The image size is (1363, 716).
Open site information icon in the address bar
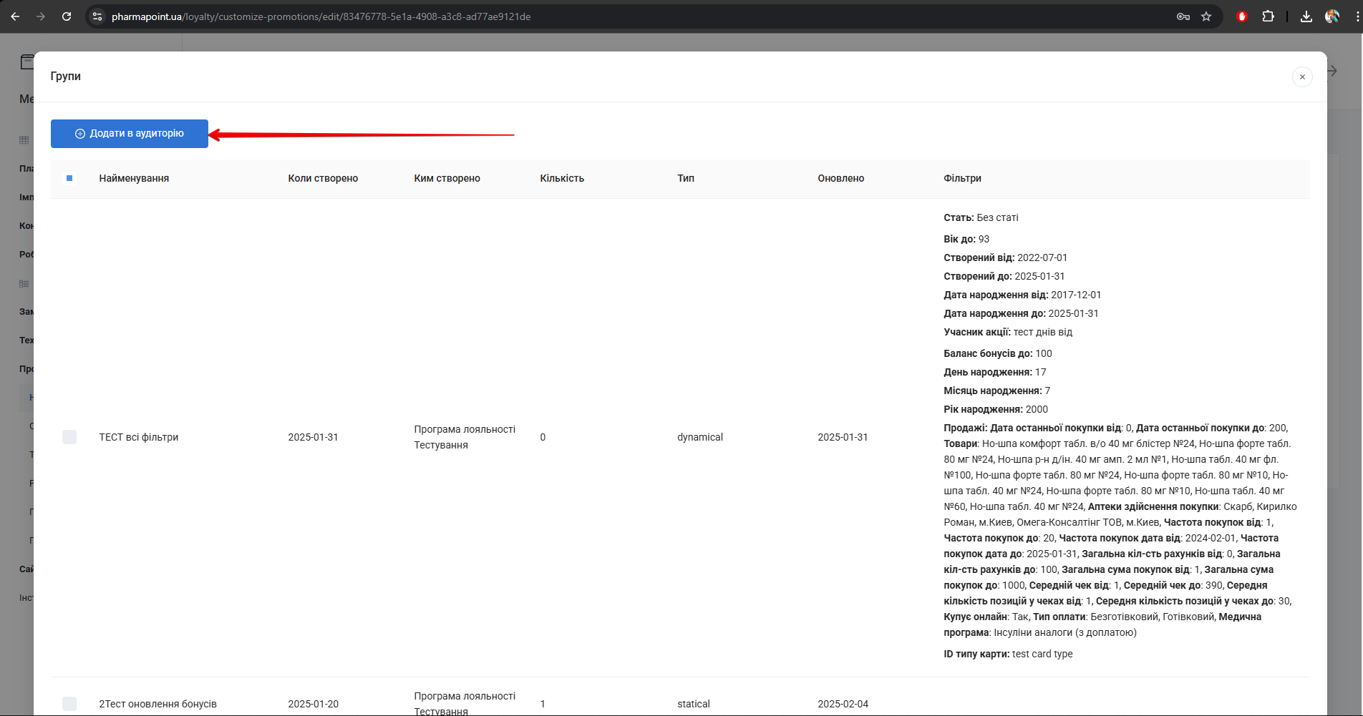pyautogui.click(x=97, y=16)
